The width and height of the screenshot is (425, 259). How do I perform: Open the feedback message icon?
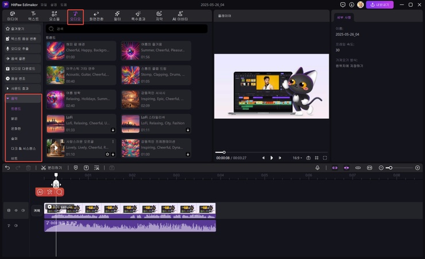343,5
